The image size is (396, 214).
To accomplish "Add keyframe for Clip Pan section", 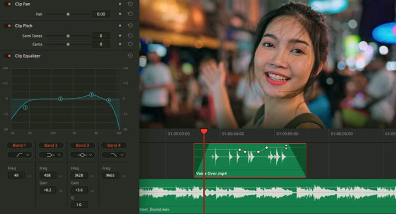I will coord(120,4).
